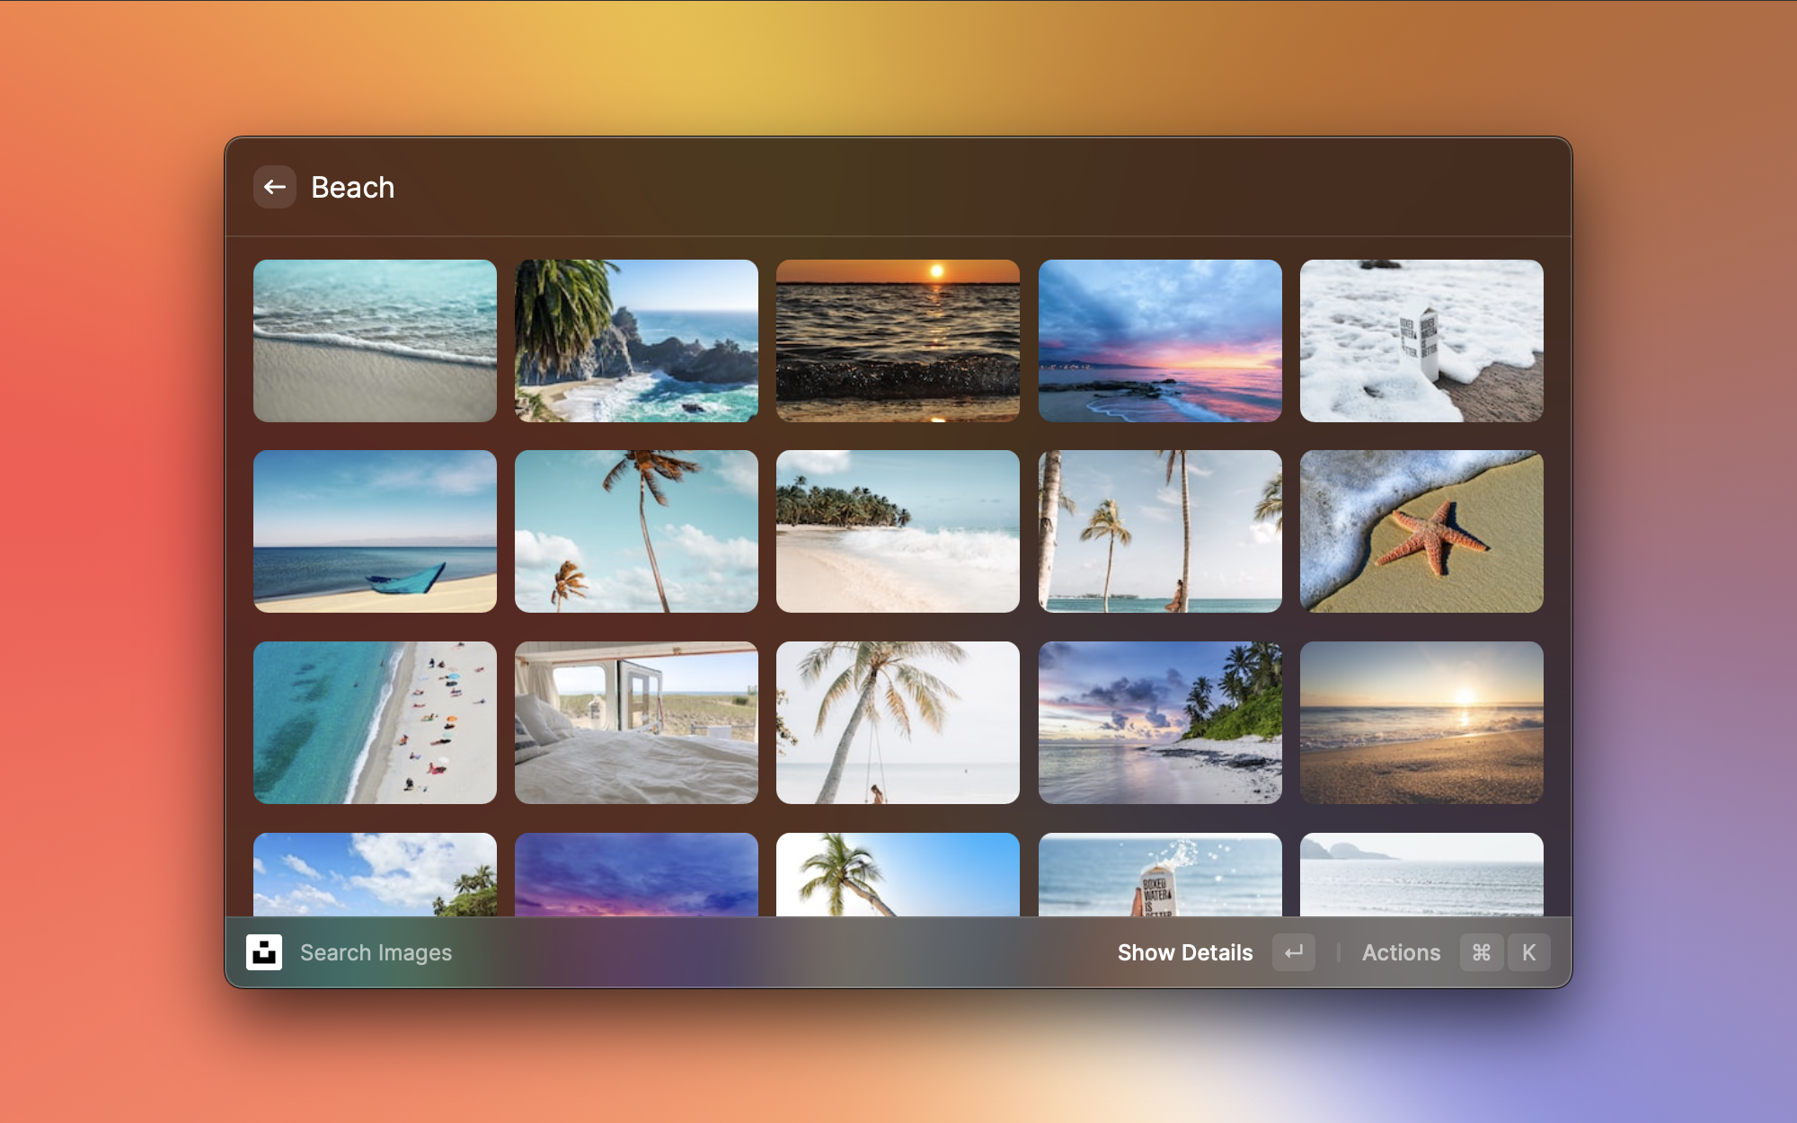Select the aerial beach with sunbathers photo

[x=375, y=722]
